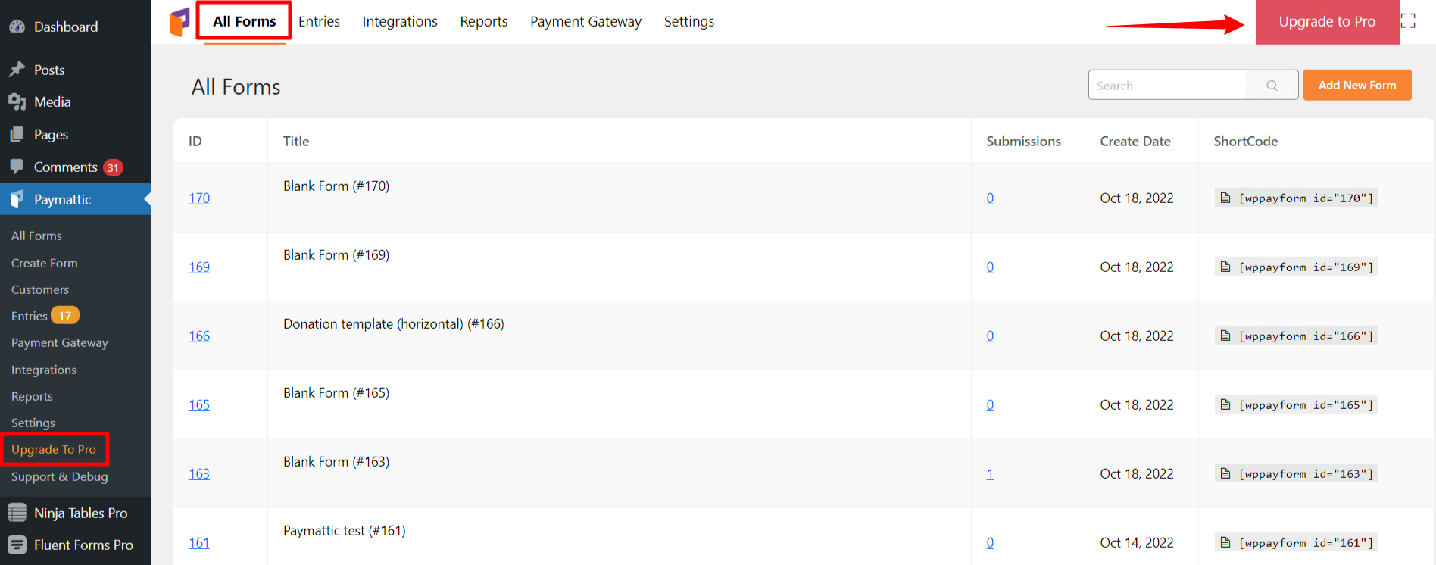This screenshot has height=565, width=1436.
Task: Open Entries with 17 badge in sidebar
Action: point(45,316)
